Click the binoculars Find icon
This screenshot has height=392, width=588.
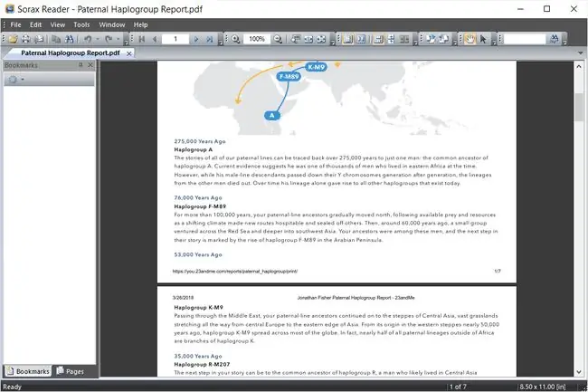pyautogui.click(x=69, y=39)
